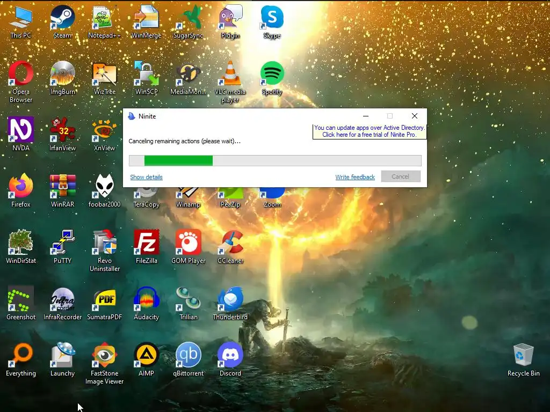Select the foobar2000 icon
This screenshot has height=412, width=550.
(x=104, y=190)
